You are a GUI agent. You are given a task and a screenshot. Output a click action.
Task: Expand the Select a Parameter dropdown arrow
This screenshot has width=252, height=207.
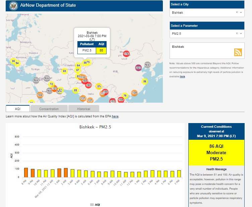tap(241, 34)
